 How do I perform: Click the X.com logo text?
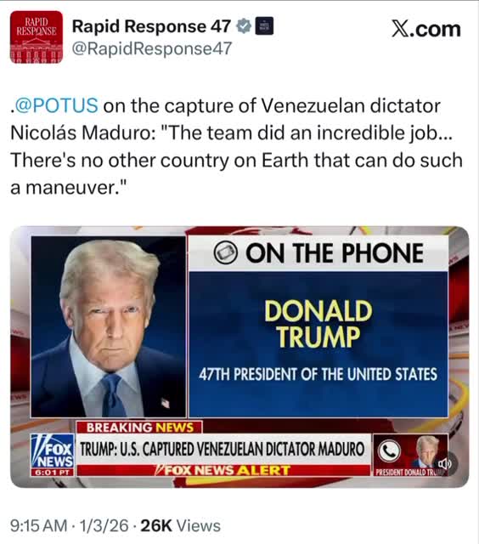426,28
